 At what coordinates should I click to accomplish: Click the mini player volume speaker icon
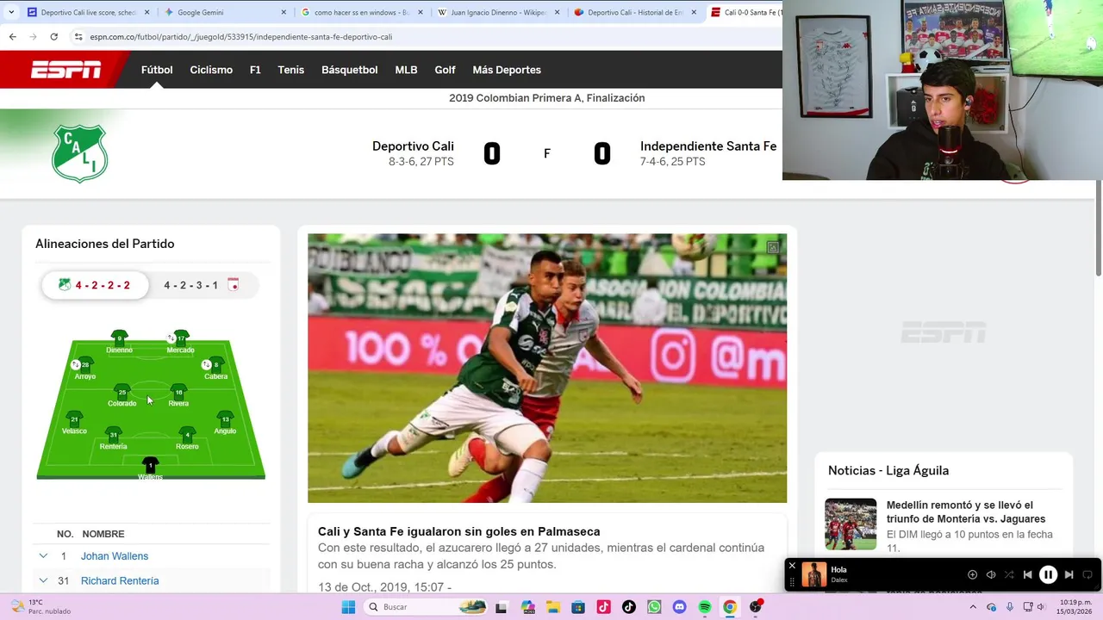pos(991,574)
